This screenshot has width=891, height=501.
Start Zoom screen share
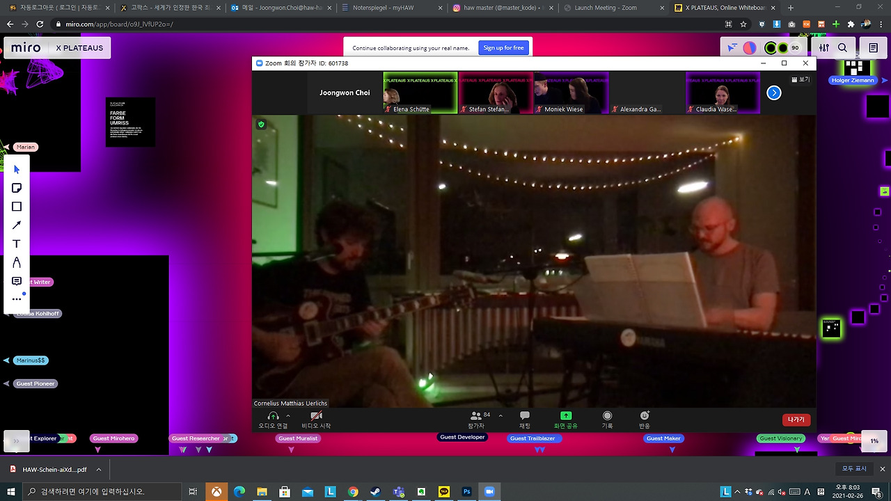click(565, 420)
